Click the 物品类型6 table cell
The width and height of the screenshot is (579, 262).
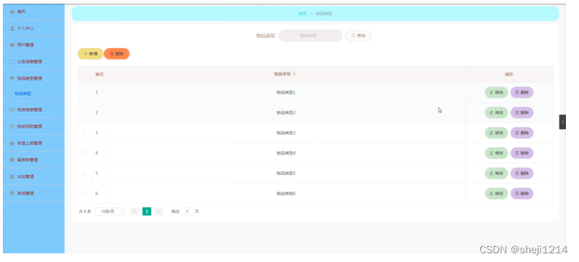click(286, 194)
